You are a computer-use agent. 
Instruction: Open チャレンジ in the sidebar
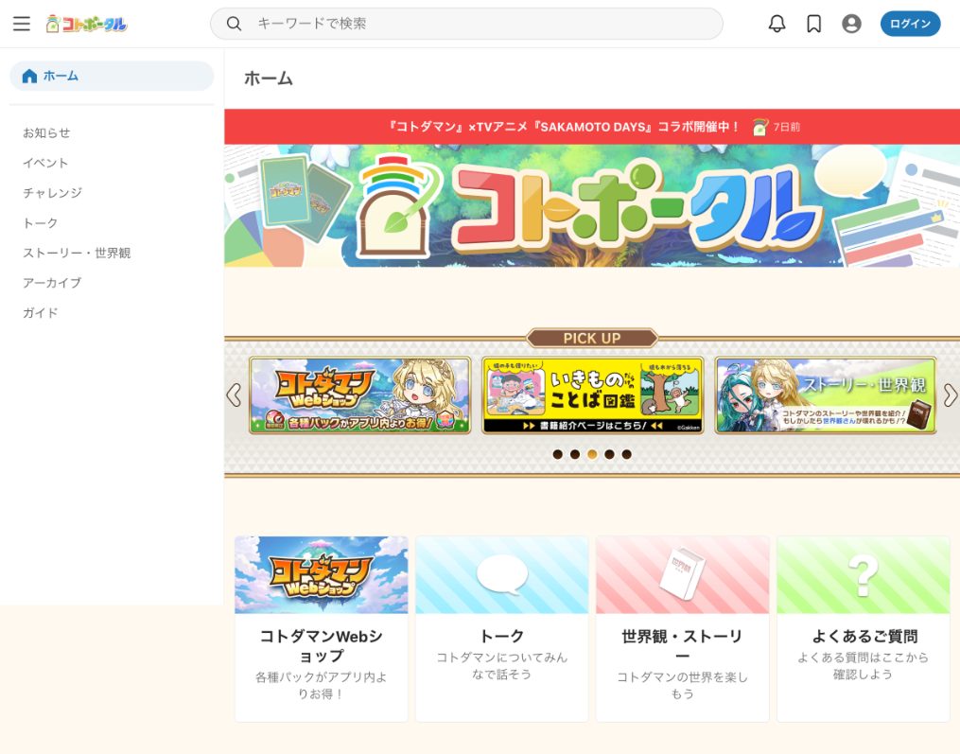tap(52, 193)
